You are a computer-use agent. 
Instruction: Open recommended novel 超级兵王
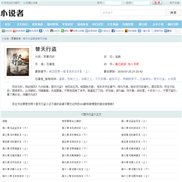(x=115, y=79)
